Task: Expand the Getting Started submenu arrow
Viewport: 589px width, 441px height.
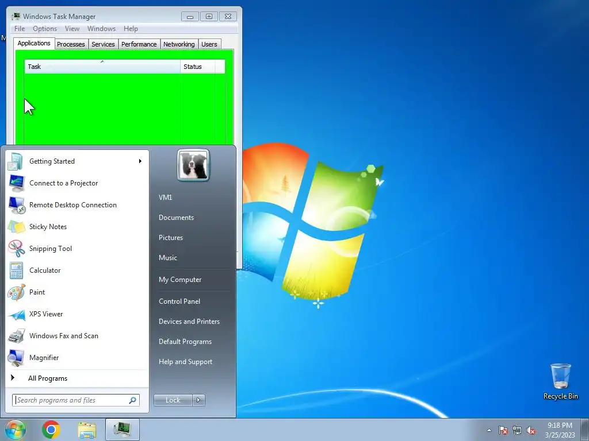Action: 140,161
